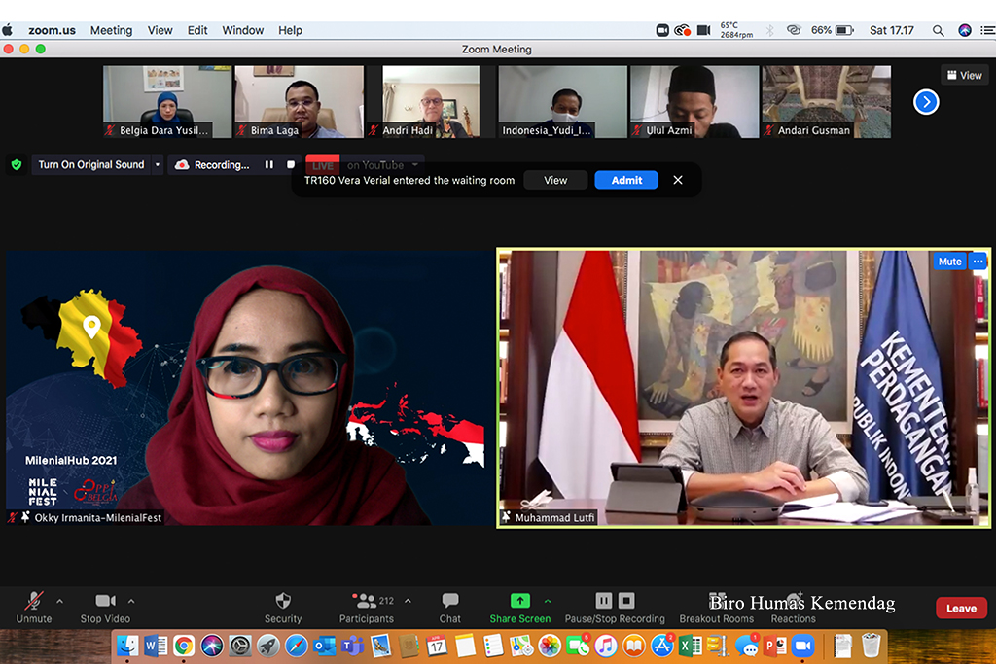
Task: Select Ulul Azmi's video thumbnail
Action: 694,102
